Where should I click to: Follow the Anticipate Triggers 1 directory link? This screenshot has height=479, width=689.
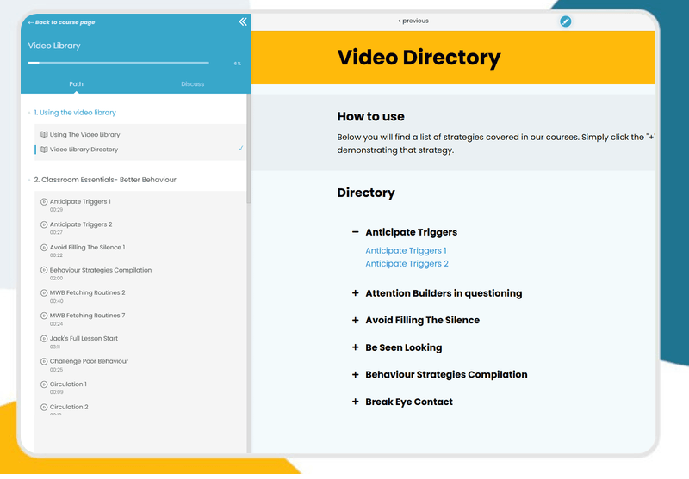coord(406,250)
